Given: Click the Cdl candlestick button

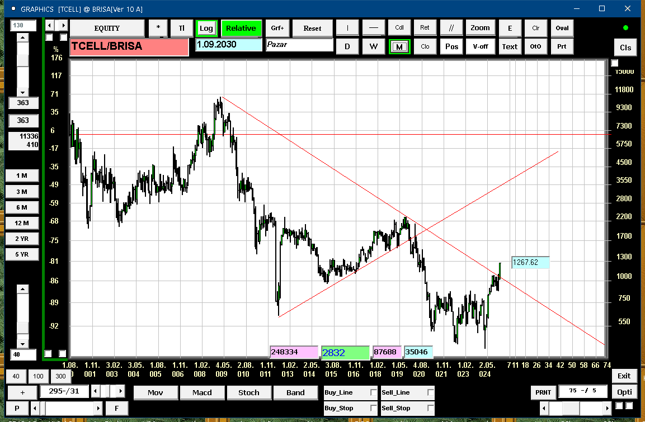Looking at the screenshot, I should (x=399, y=28).
